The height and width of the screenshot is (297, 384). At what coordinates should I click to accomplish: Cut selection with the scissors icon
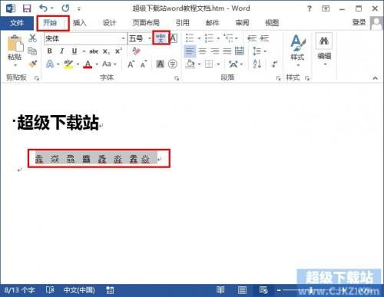click(32, 38)
